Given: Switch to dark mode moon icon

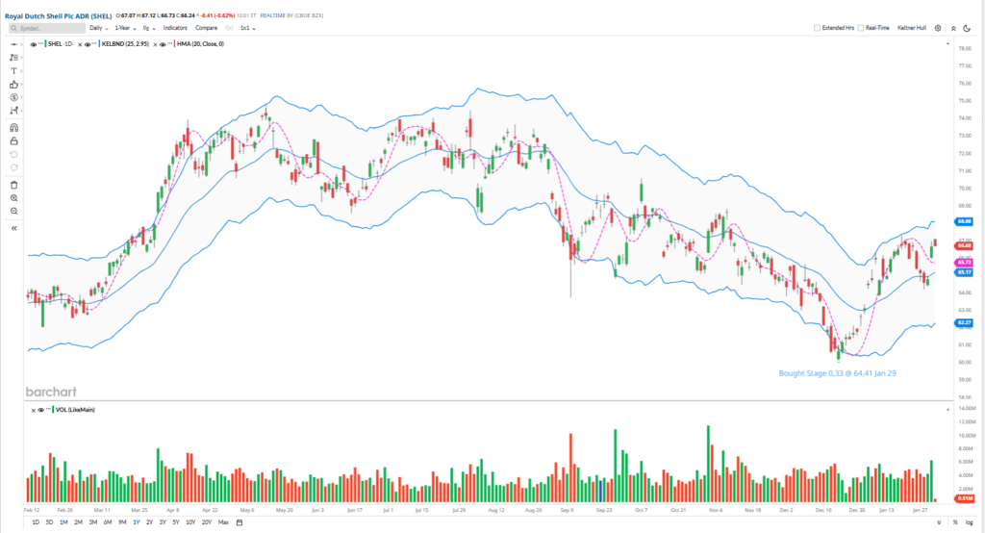Looking at the screenshot, I should (965, 29).
